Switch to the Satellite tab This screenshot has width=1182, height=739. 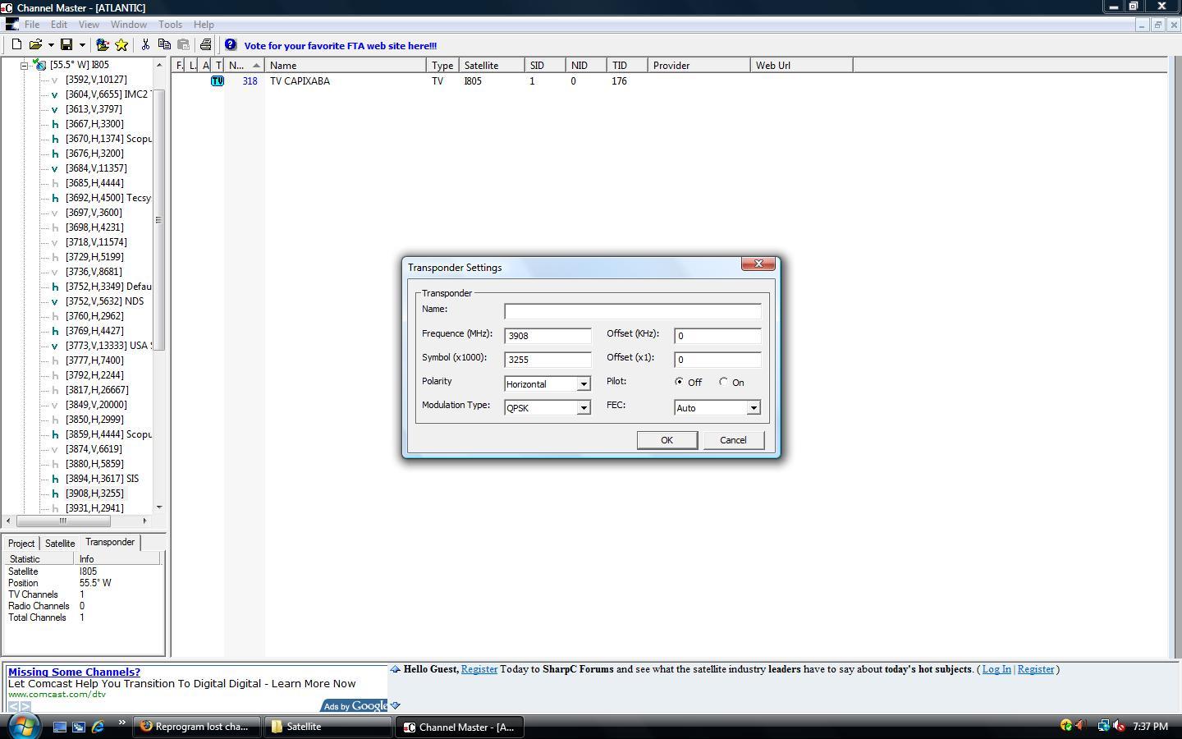tap(60, 544)
